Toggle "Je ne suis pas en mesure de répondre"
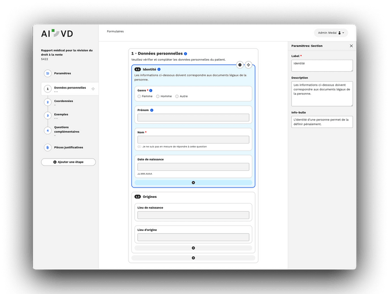 pyautogui.click(x=140, y=146)
